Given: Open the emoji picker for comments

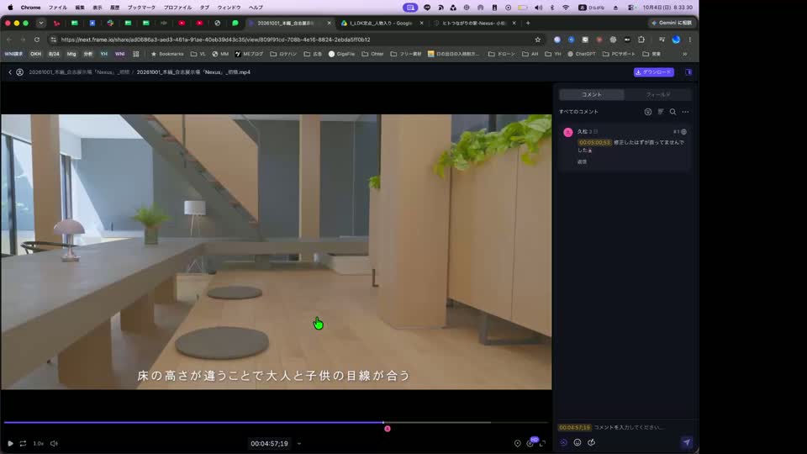Looking at the screenshot, I should pos(578,442).
